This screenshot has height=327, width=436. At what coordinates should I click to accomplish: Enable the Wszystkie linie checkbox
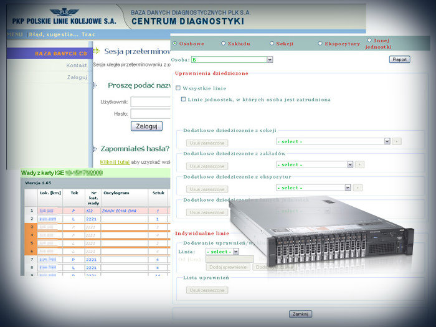point(178,88)
